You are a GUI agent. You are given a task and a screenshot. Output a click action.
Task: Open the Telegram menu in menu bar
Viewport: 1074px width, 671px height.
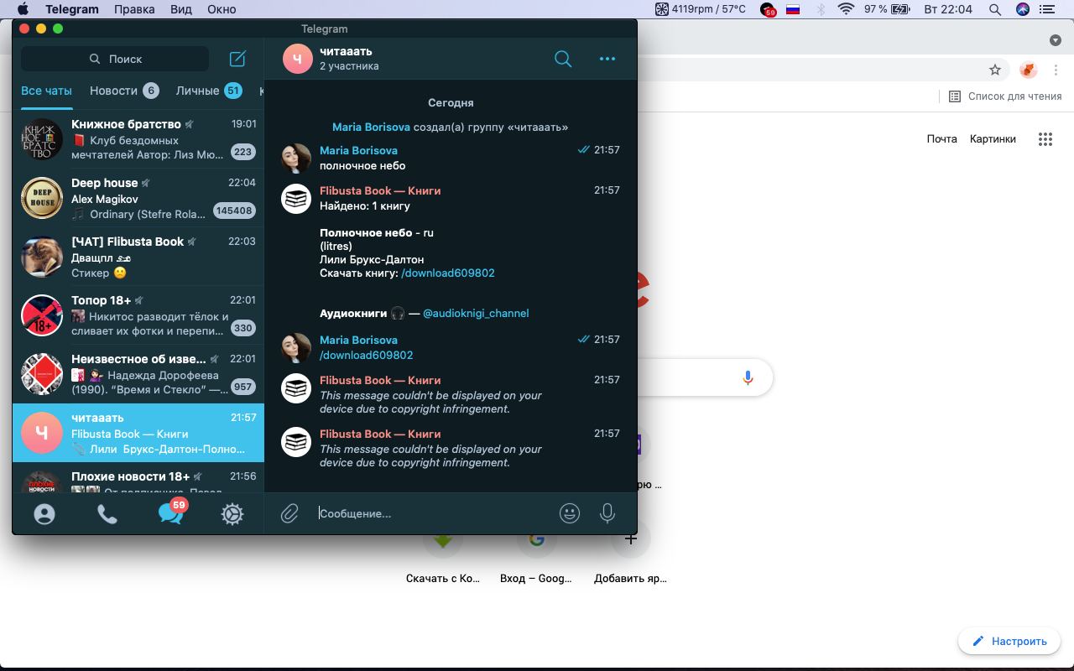[x=71, y=9]
